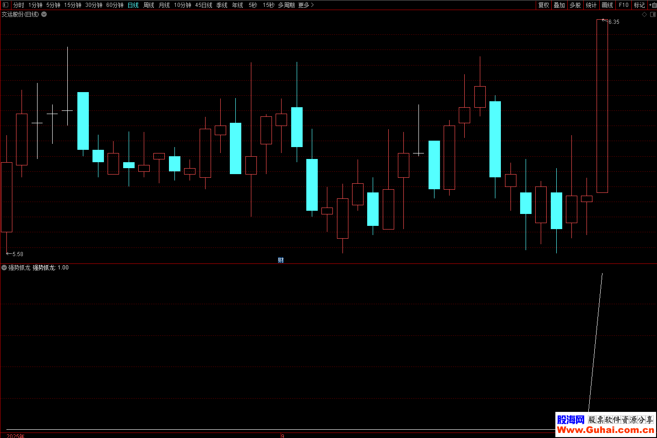Open the 叠加 overlay tool
Image resolution: width=657 pixels, height=438 pixels.
click(x=559, y=5)
